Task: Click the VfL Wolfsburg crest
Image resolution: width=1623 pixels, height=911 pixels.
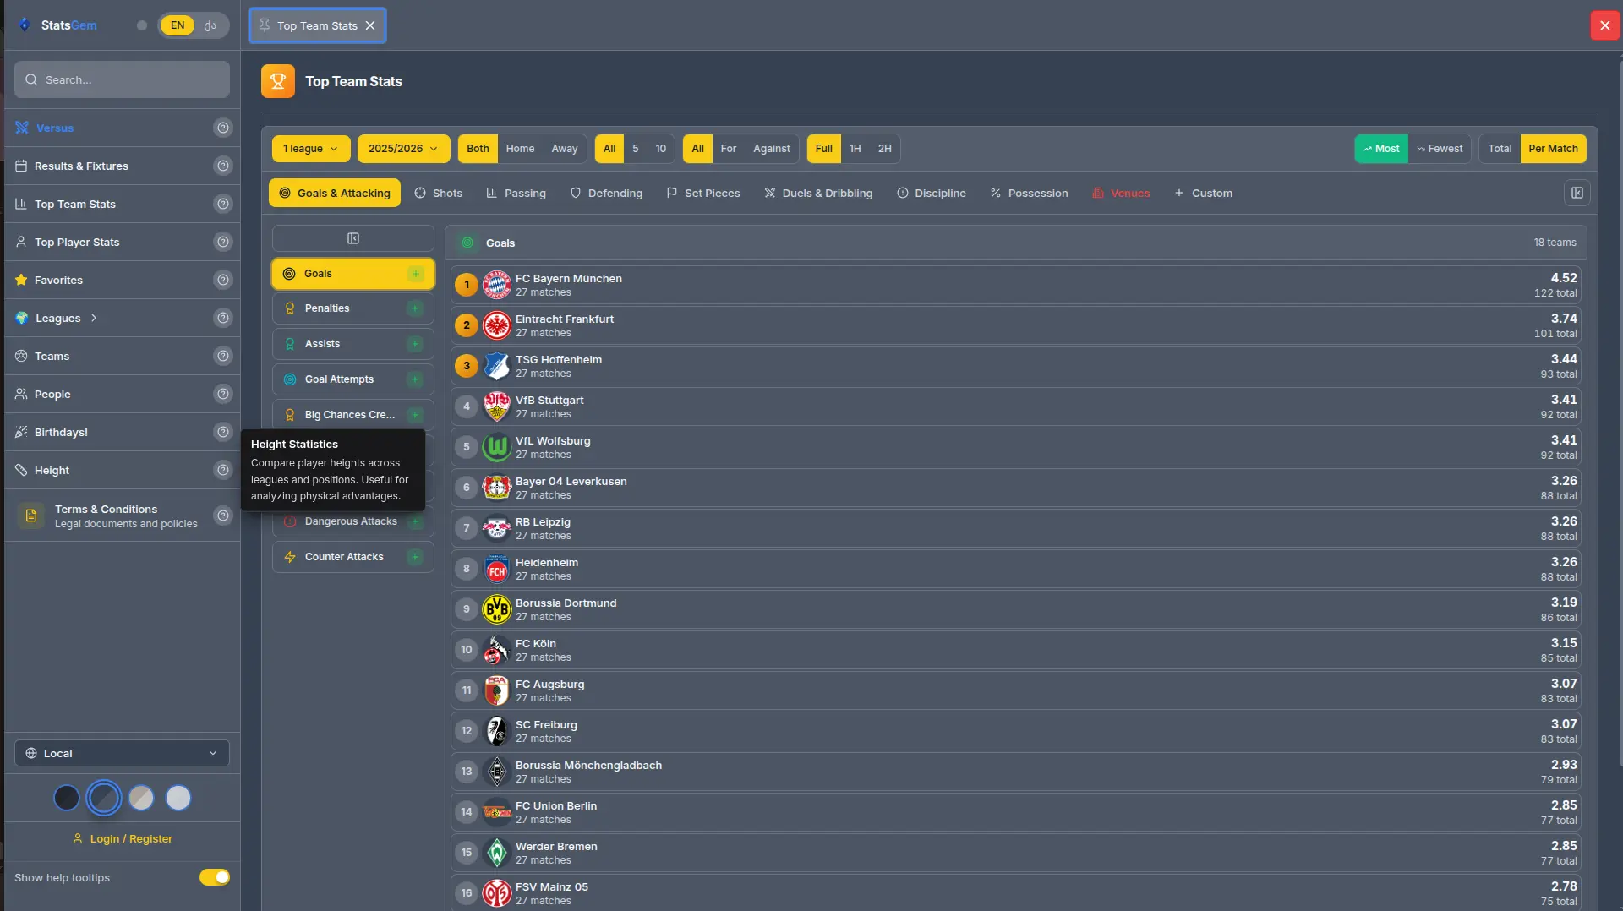Action: pos(497,447)
